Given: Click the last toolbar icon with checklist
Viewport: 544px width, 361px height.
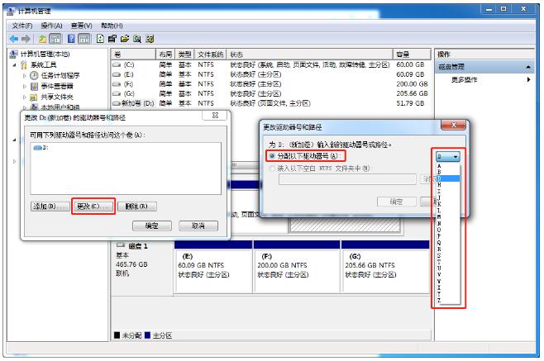Looking at the screenshot, I should pos(150,39).
